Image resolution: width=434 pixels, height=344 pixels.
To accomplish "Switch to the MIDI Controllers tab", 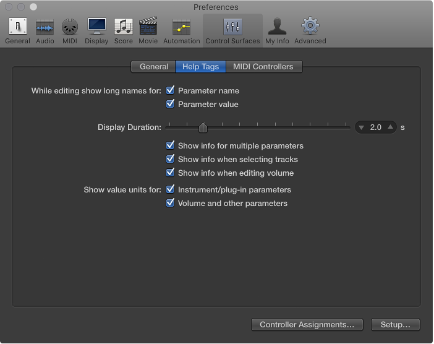I will pos(264,67).
